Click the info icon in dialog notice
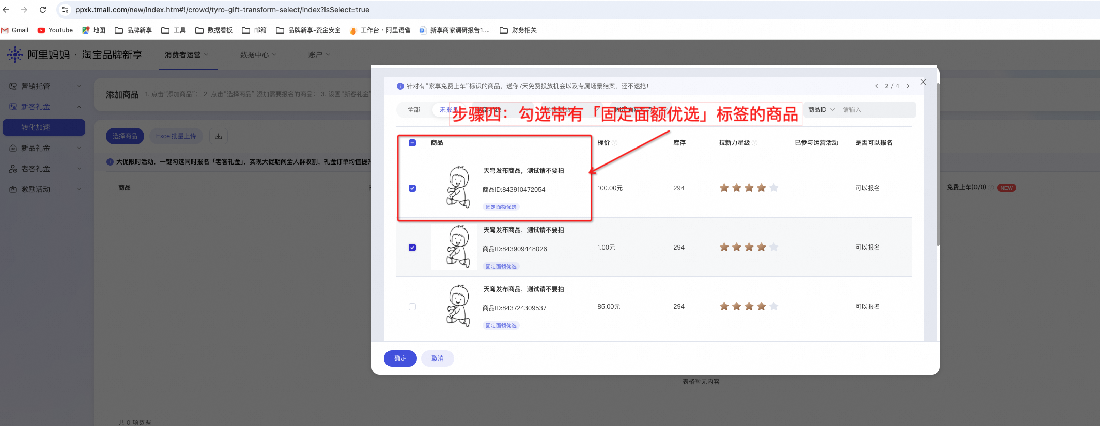Screen dimensions: 1100x426 point(400,86)
